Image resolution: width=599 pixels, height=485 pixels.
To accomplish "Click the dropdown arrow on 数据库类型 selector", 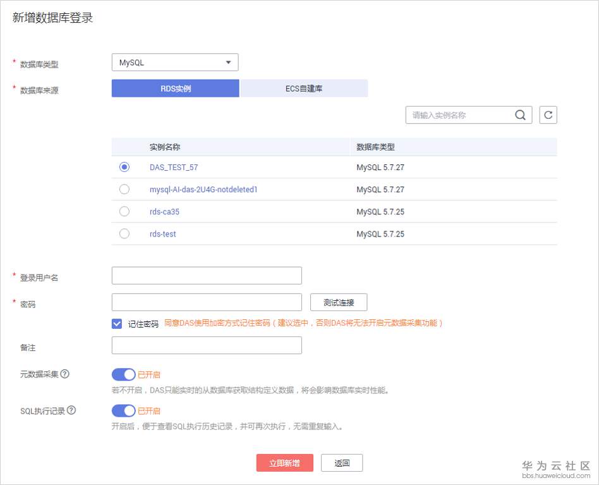I will point(230,62).
